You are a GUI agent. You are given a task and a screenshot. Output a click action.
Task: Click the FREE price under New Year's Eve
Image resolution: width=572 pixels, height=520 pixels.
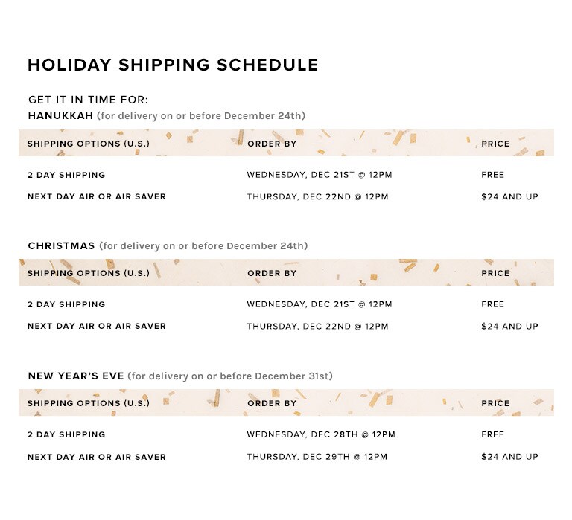493,434
